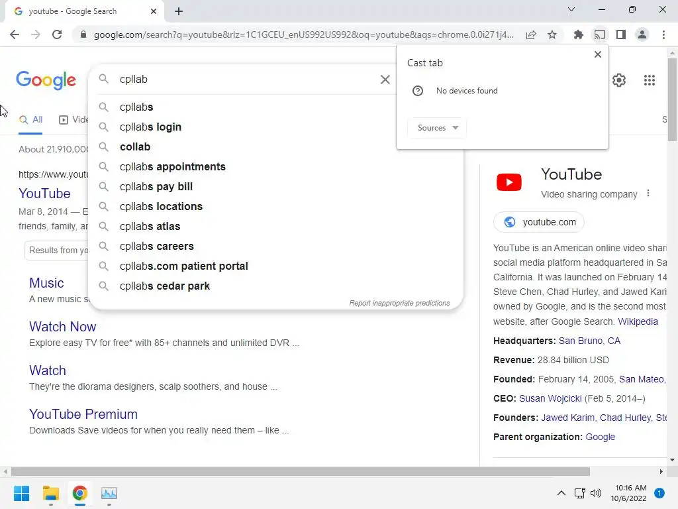The width and height of the screenshot is (678, 509).
Task: Select the cpllabs pay bill suggestion
Action: (x=276, y=186)
